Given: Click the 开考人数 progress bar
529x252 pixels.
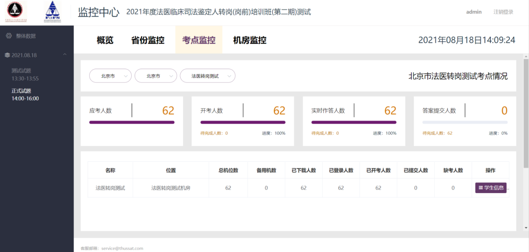Looking at the screenshot, I should coord(243,122).
